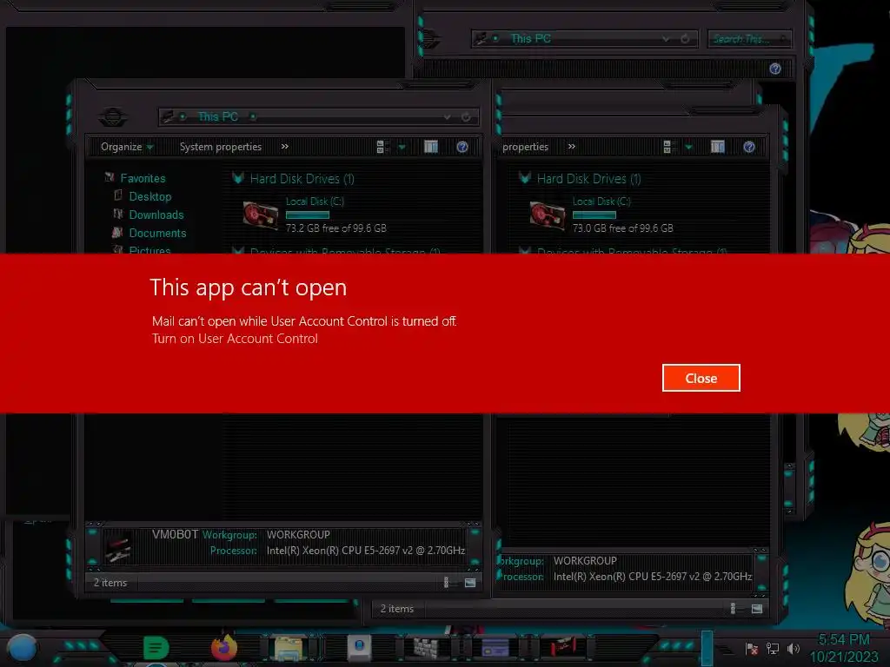Open address history dropdown in left window
This screenshot has width=890, height=667.
(448, 117)
